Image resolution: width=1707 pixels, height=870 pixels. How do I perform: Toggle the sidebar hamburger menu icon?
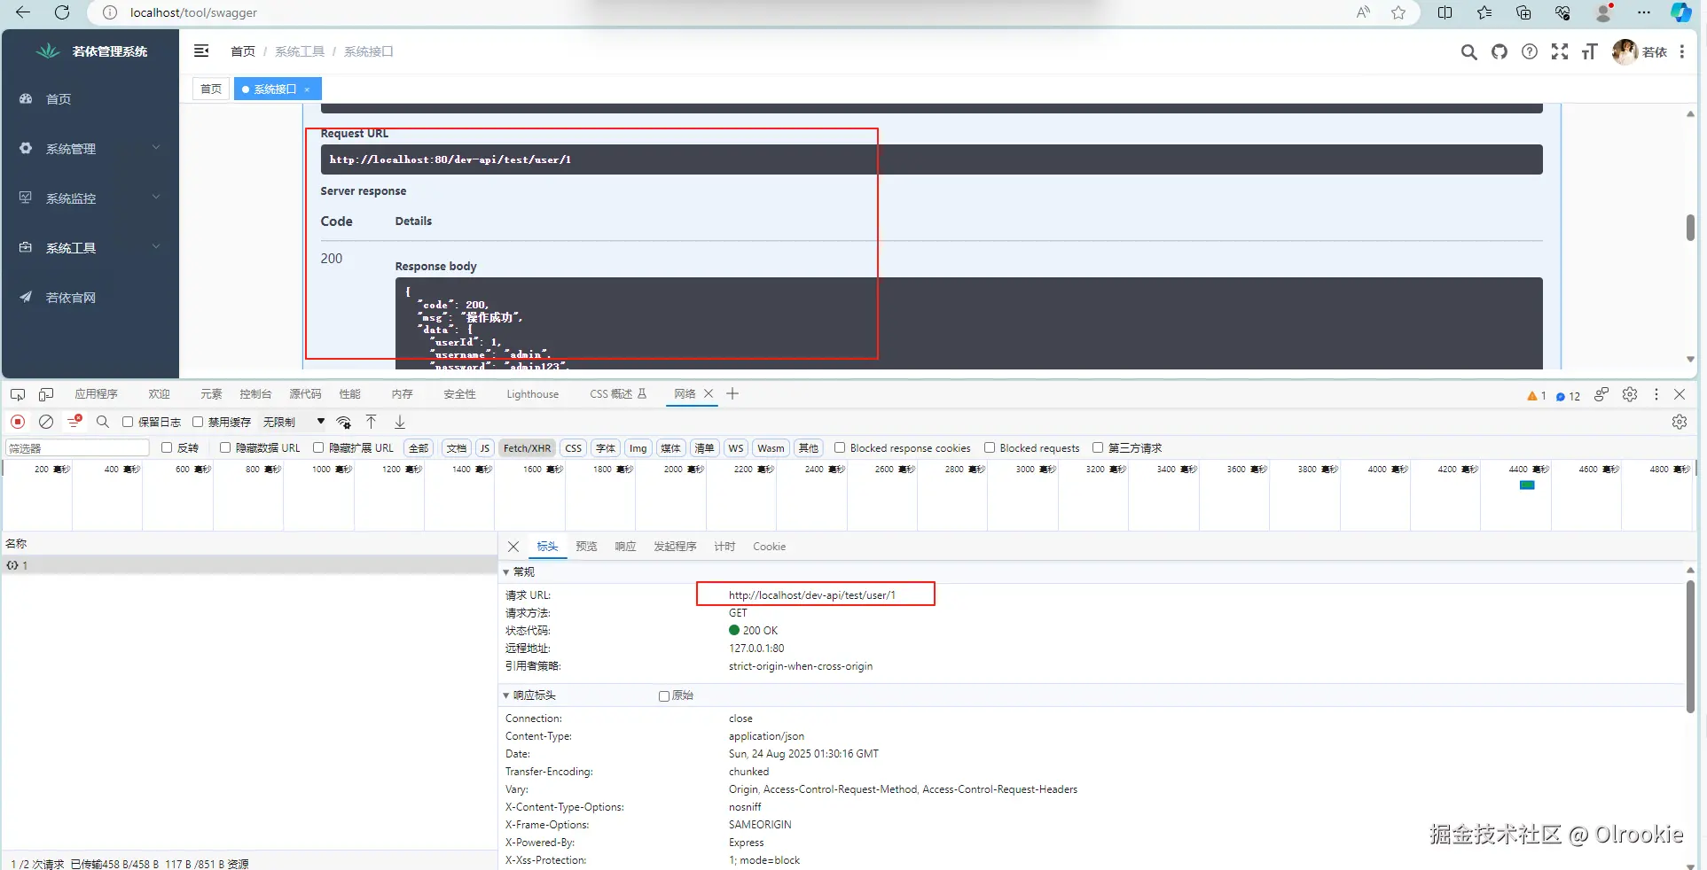[201, 51]
